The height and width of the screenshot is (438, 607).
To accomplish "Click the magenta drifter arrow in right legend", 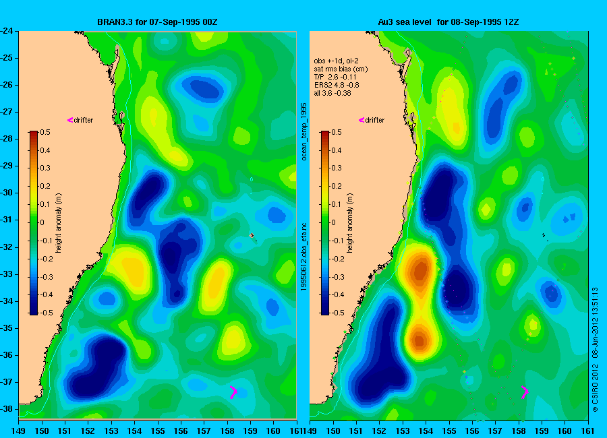I will click(x=362, y=120).
